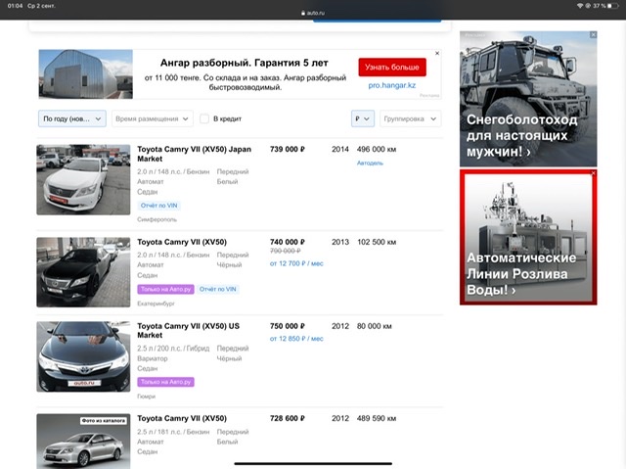Screen dimensions: 626x469
Task: Click Только на Авто.ру badge for Екатеринбург listing
Action: [x=165, y=289]
